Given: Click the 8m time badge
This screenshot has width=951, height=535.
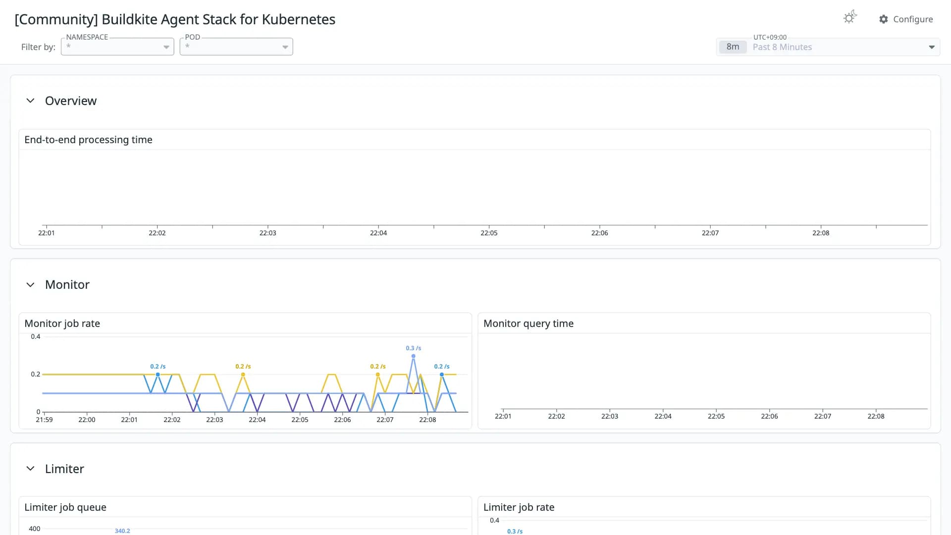Looking at the screenshot, I should click(733, 47).
